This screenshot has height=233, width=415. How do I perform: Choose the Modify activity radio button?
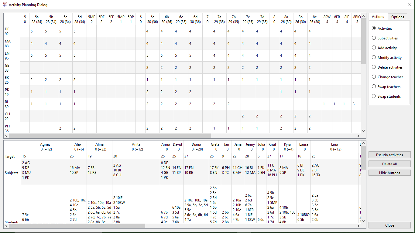pyautogui.click(x=387, y=58)
